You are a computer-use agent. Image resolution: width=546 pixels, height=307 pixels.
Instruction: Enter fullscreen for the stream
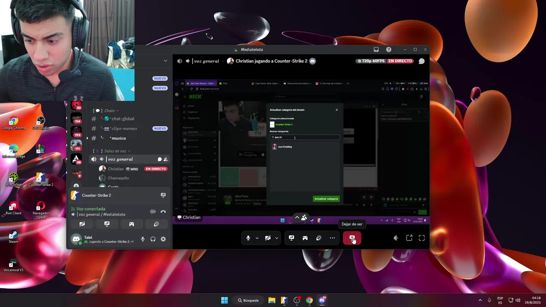coord(422,238)
